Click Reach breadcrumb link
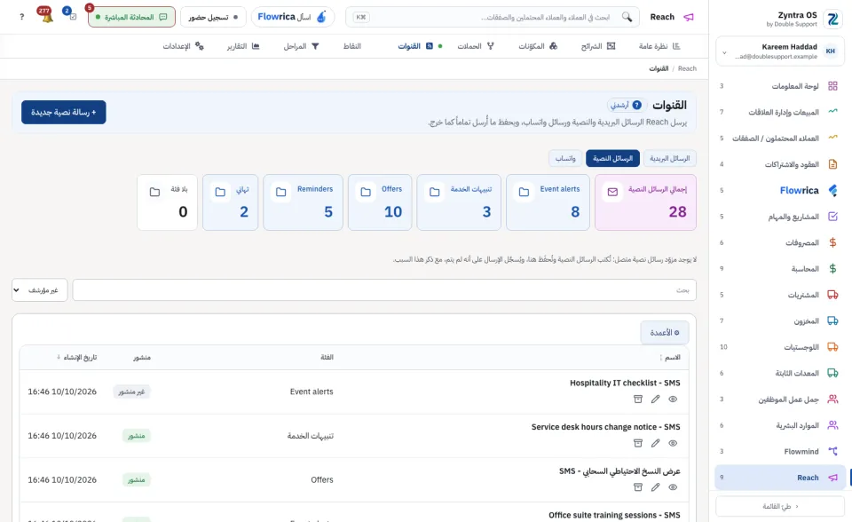This screenshot has height=522, width=852. coord(687,68)
